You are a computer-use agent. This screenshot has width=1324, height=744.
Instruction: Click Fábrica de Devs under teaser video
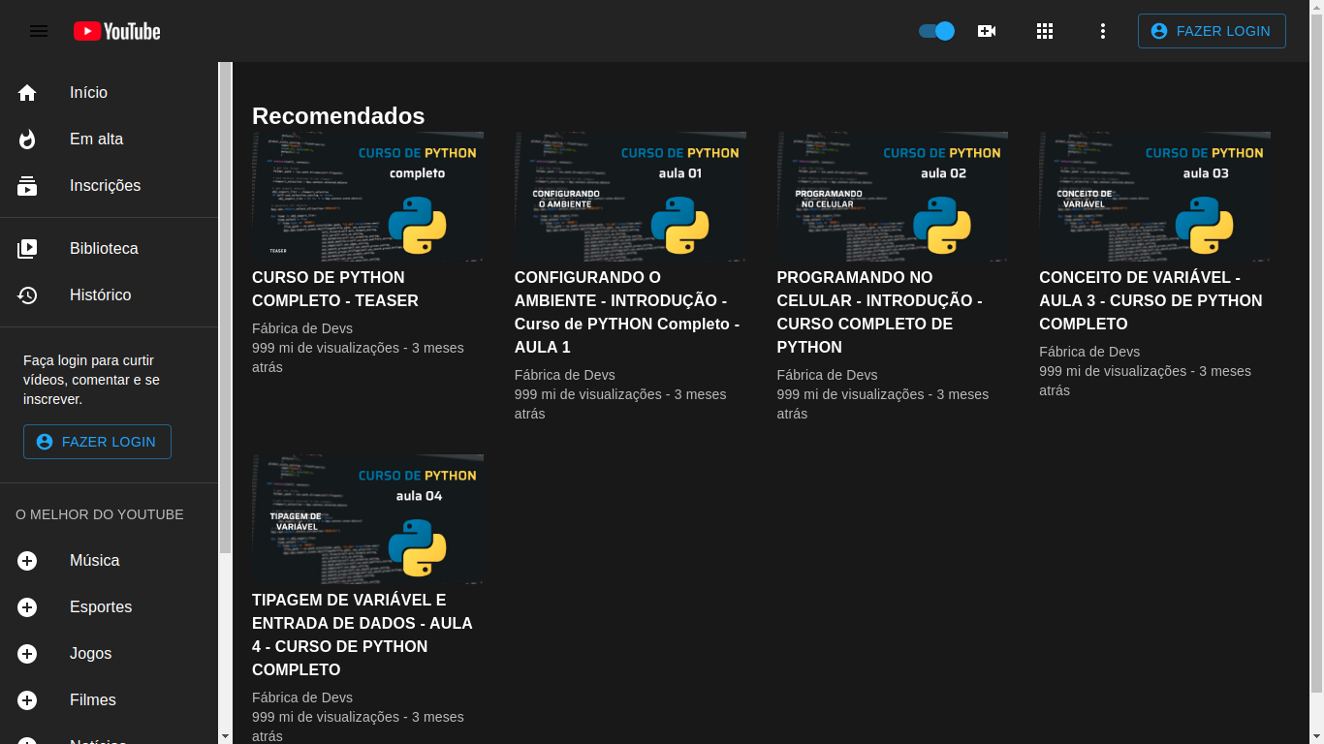click(302, 328)
